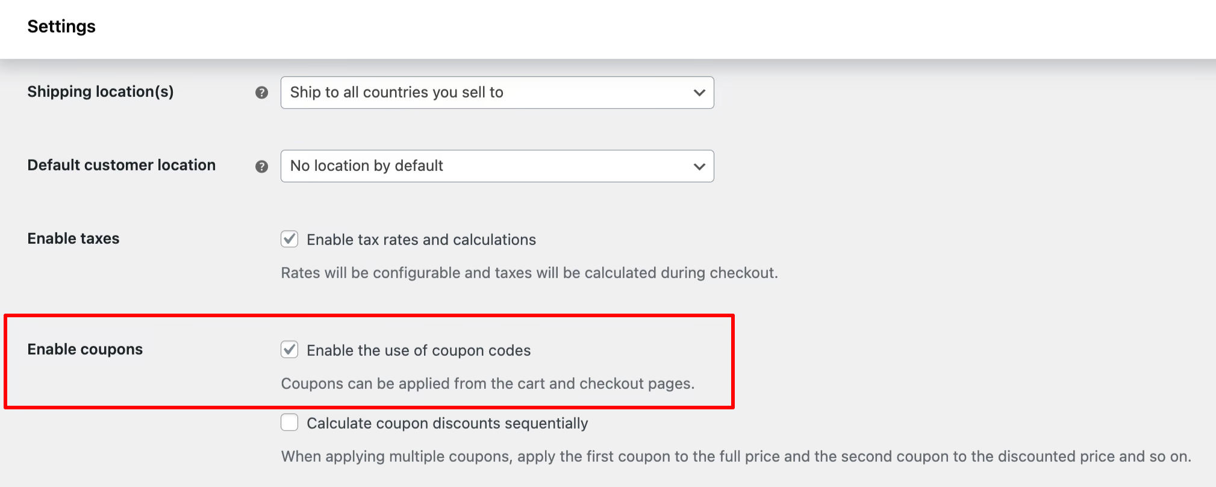The image size is (1216, 487).
Task: Uncheck Enable tax rates and calculations
Action: tap(289, 239)
